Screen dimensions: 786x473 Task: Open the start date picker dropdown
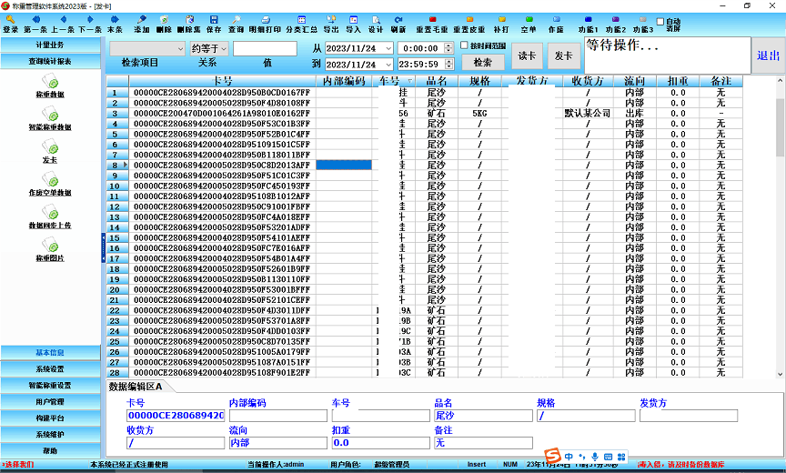tap(388, 48)
